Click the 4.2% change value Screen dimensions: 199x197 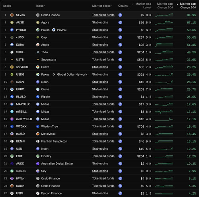(x=192, y=193)
